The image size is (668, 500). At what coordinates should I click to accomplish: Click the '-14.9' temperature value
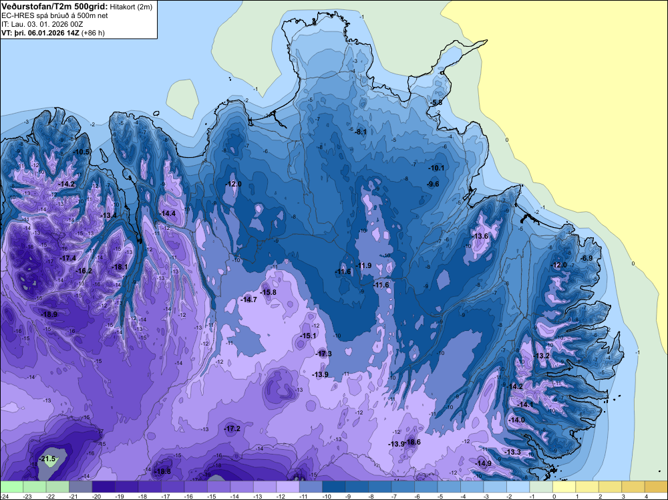[483, 463]
